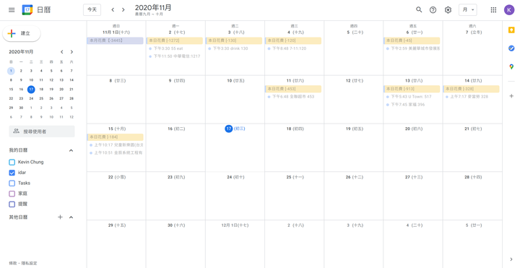The height and width of the screenshot is (268, 520).
Task: Open Google Keep side panel
Action: pos(511,30)
